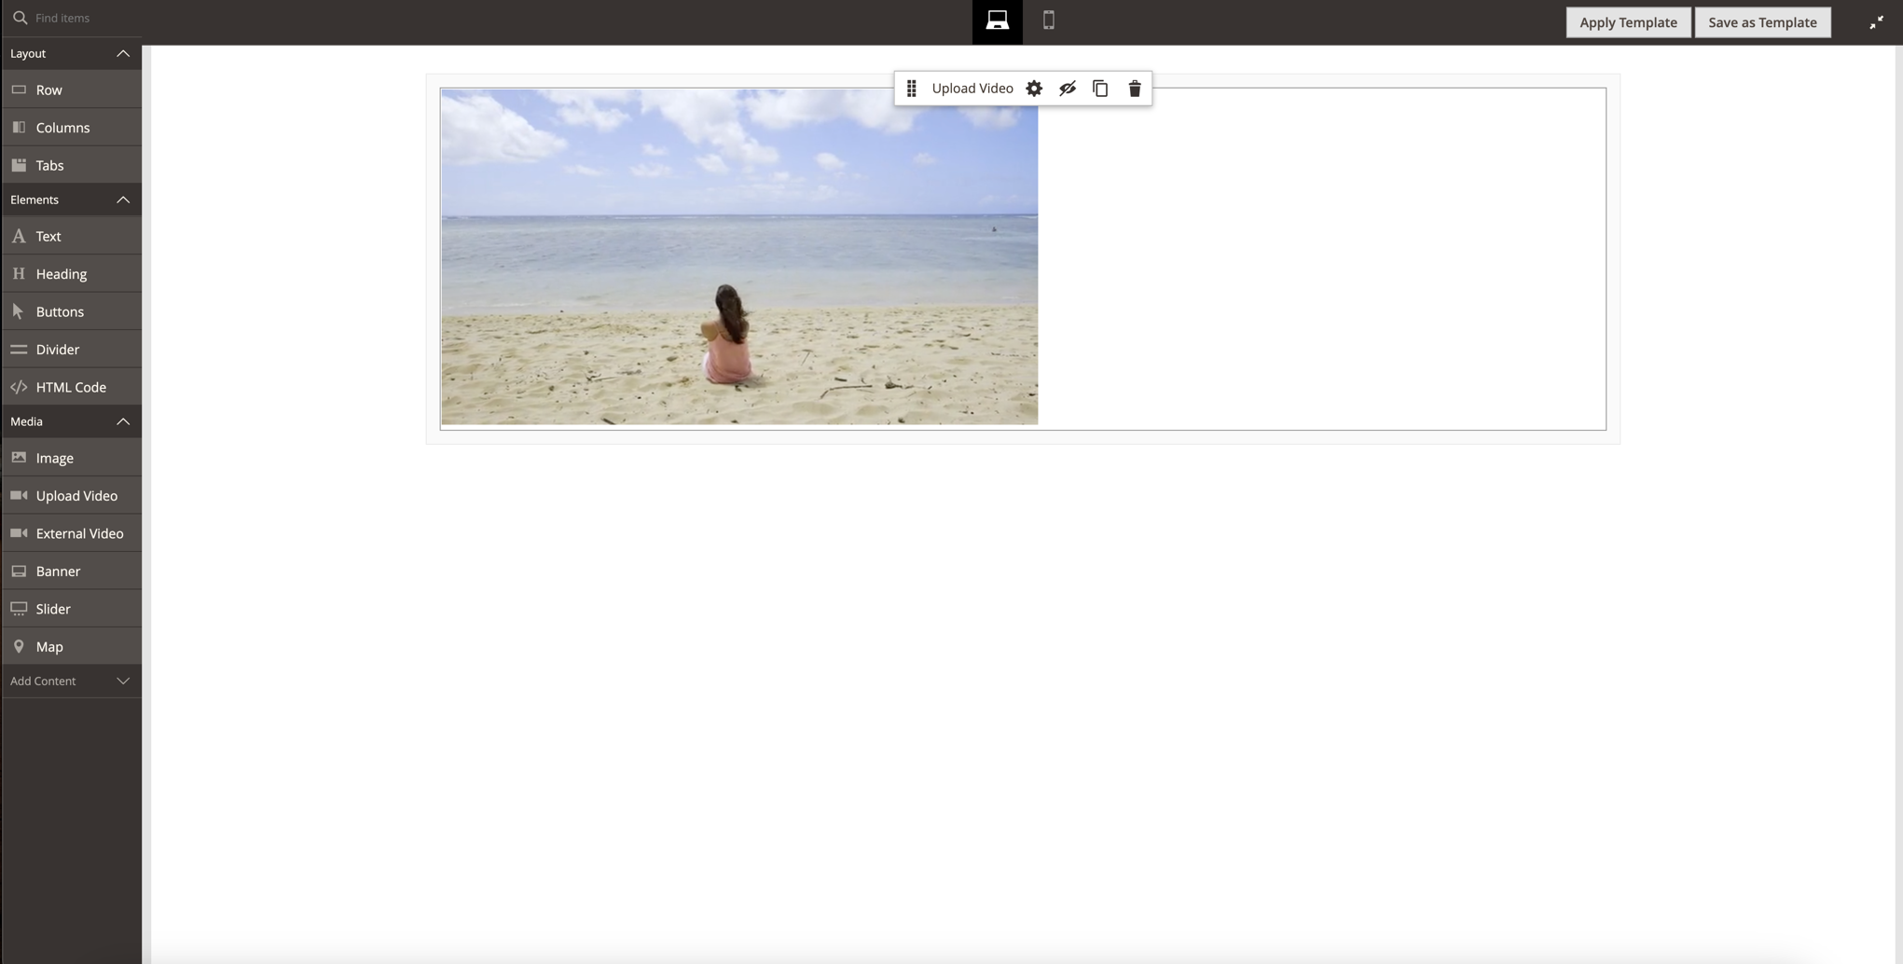
Task: Collapse the Layout section
Action: click(x=122, y=54)
